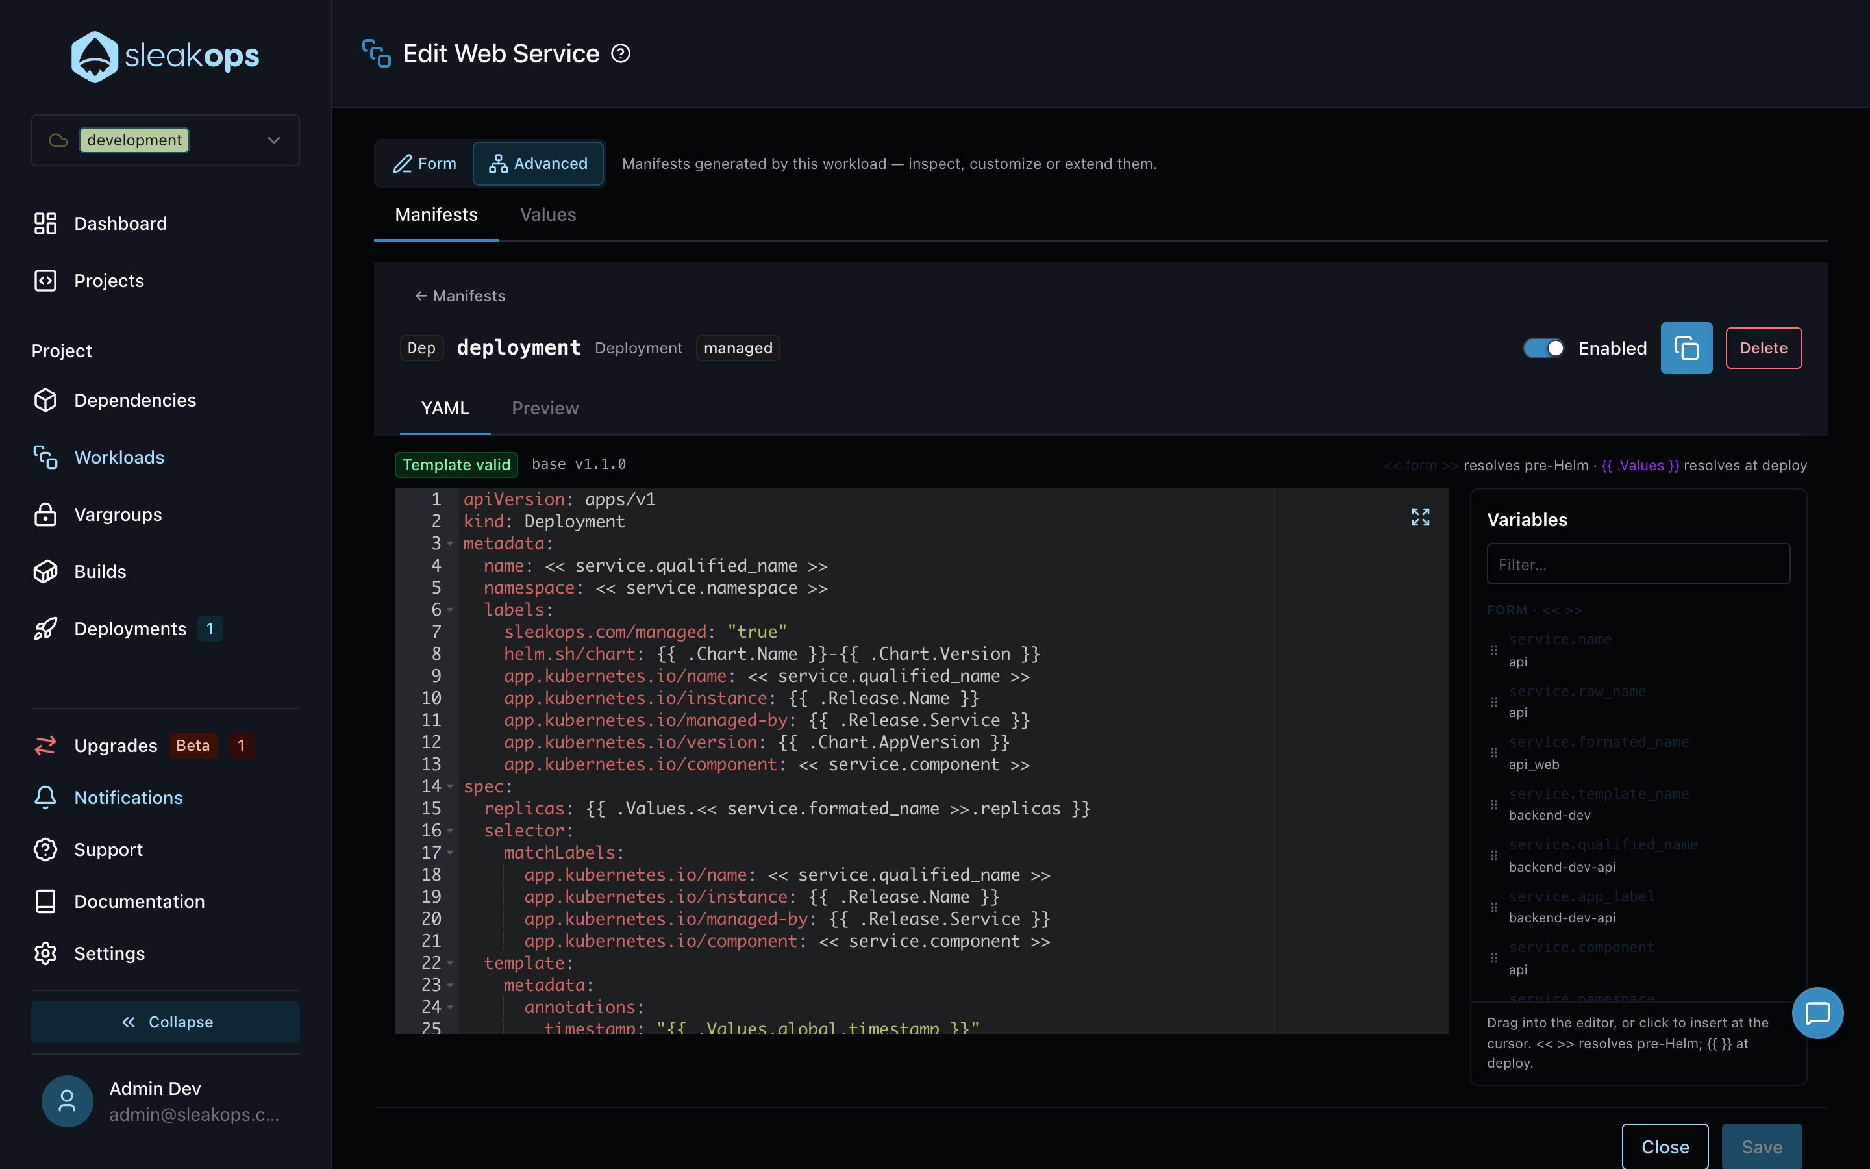Click the Builds box icon

(x=45, y=572)
